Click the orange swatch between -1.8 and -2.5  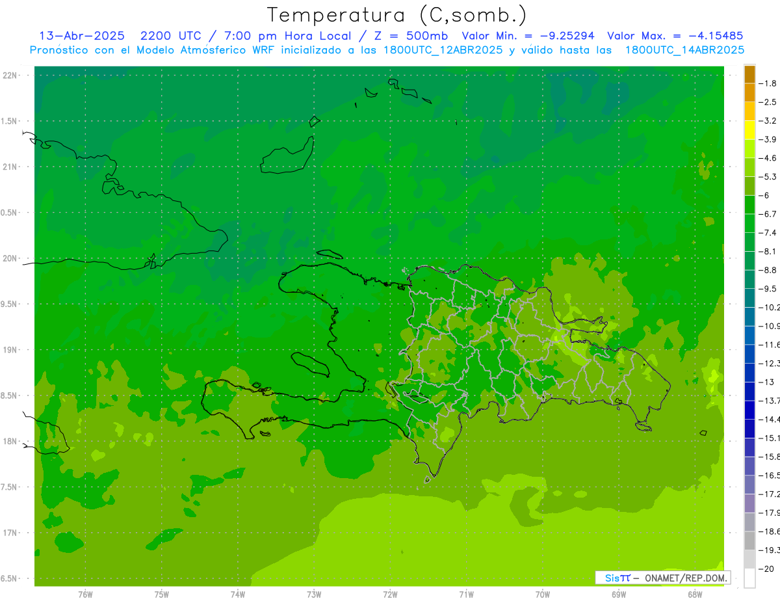(749, 92)
